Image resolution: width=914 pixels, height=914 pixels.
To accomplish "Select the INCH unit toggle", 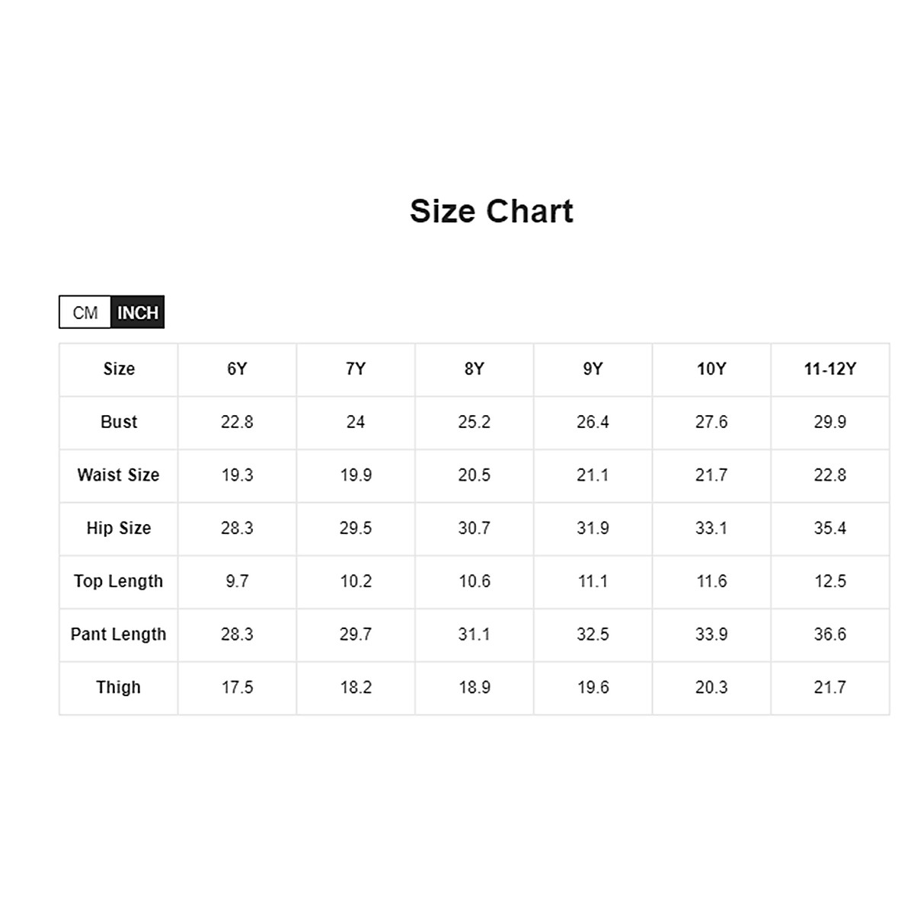I will pos(138,312).
